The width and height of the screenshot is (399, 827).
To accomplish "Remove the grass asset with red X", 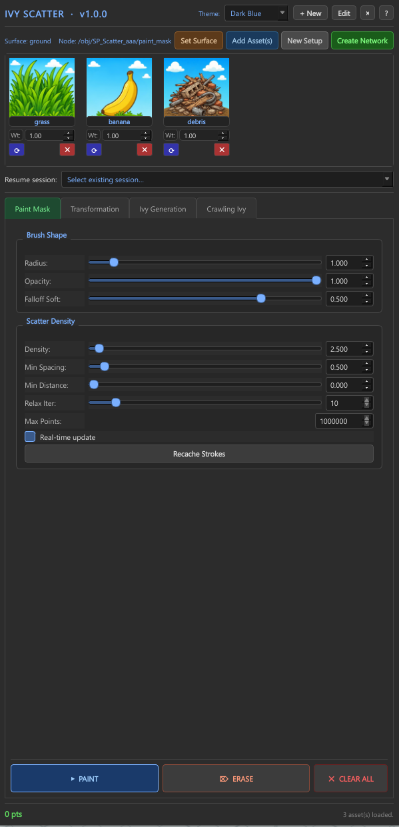I will click(67, 150).
